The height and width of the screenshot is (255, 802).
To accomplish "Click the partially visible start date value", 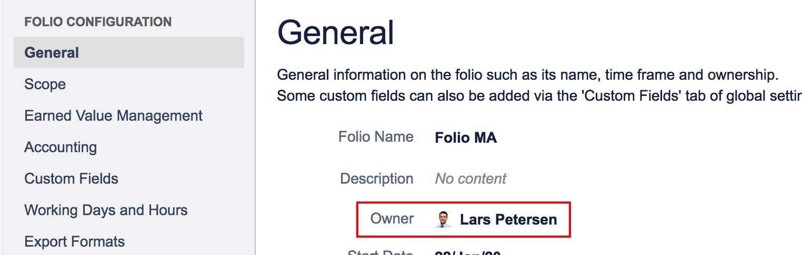I will pyautogui.click(x=467, y=253).
